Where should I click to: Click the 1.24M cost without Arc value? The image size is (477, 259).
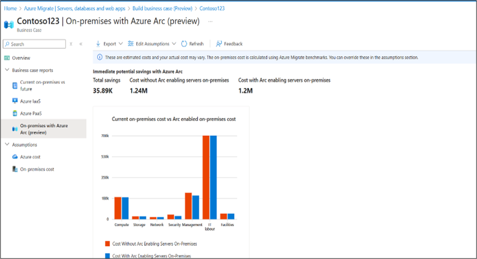click(138, 91)
